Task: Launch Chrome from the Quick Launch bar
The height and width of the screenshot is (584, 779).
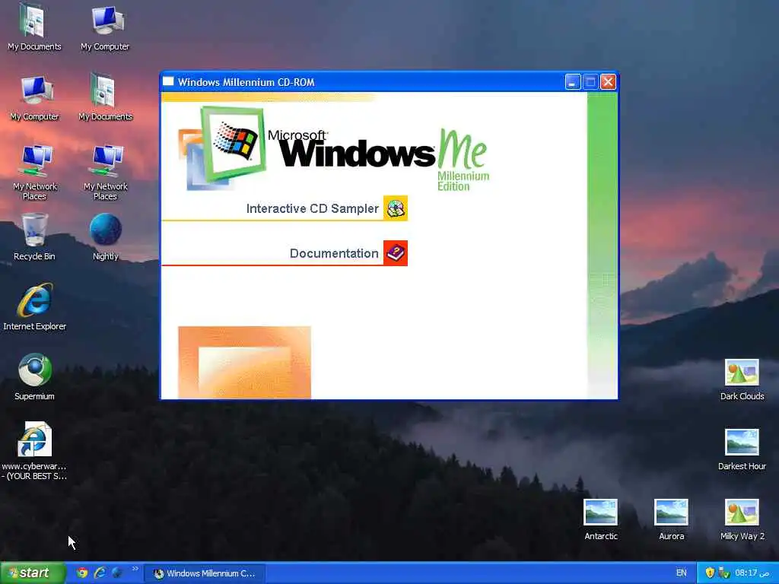Action: [82, 573]
